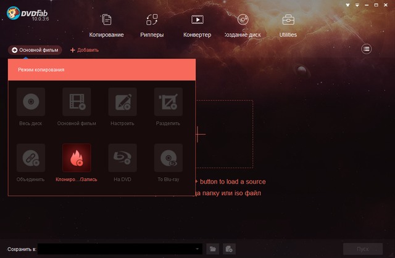Choose the Основной фильм mode icon

pyautogui.click(x=77, y=102)
